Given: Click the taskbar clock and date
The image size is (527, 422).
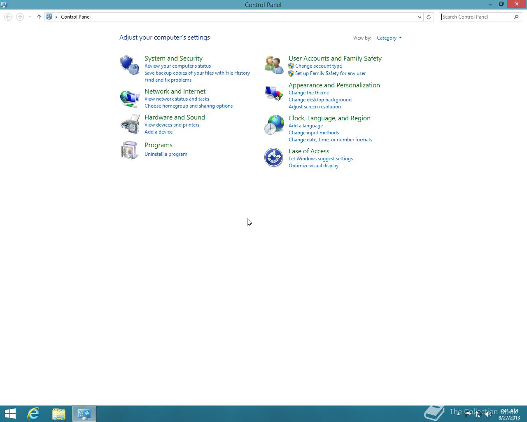Looking at the screenshot, I should pos(509,414).
